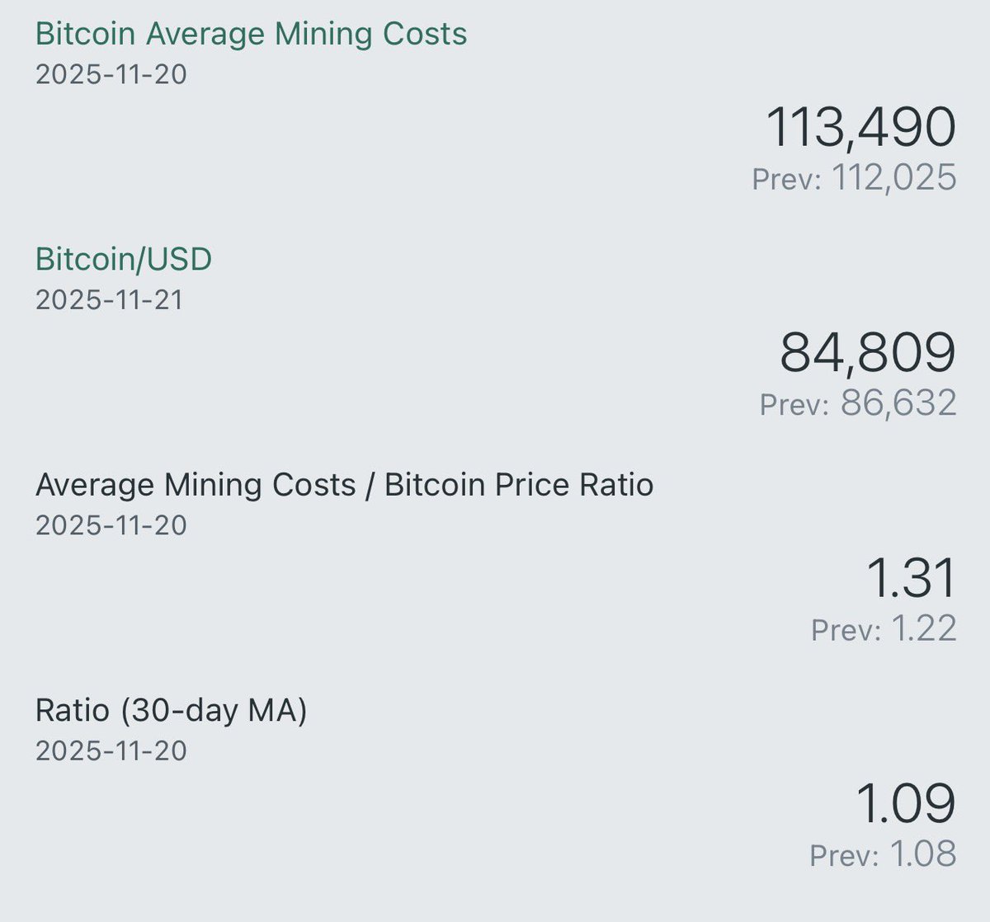Screen dimensions: 990x922
Task: Click the 'Prev:' label next to 1.22
Action: click(846, 630)
